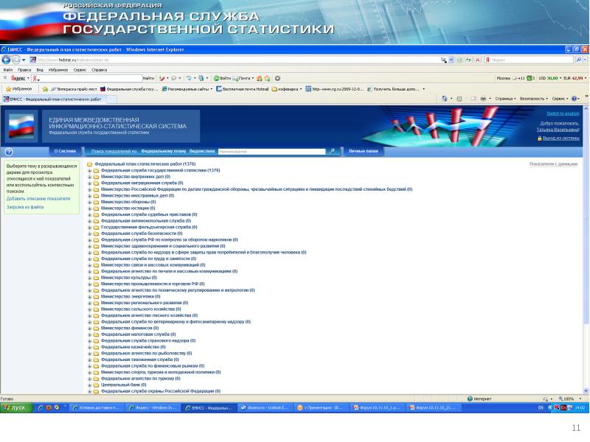Open the Личные папки tab
This screenshot has width=590, height=442.
[x=363, y=151]
